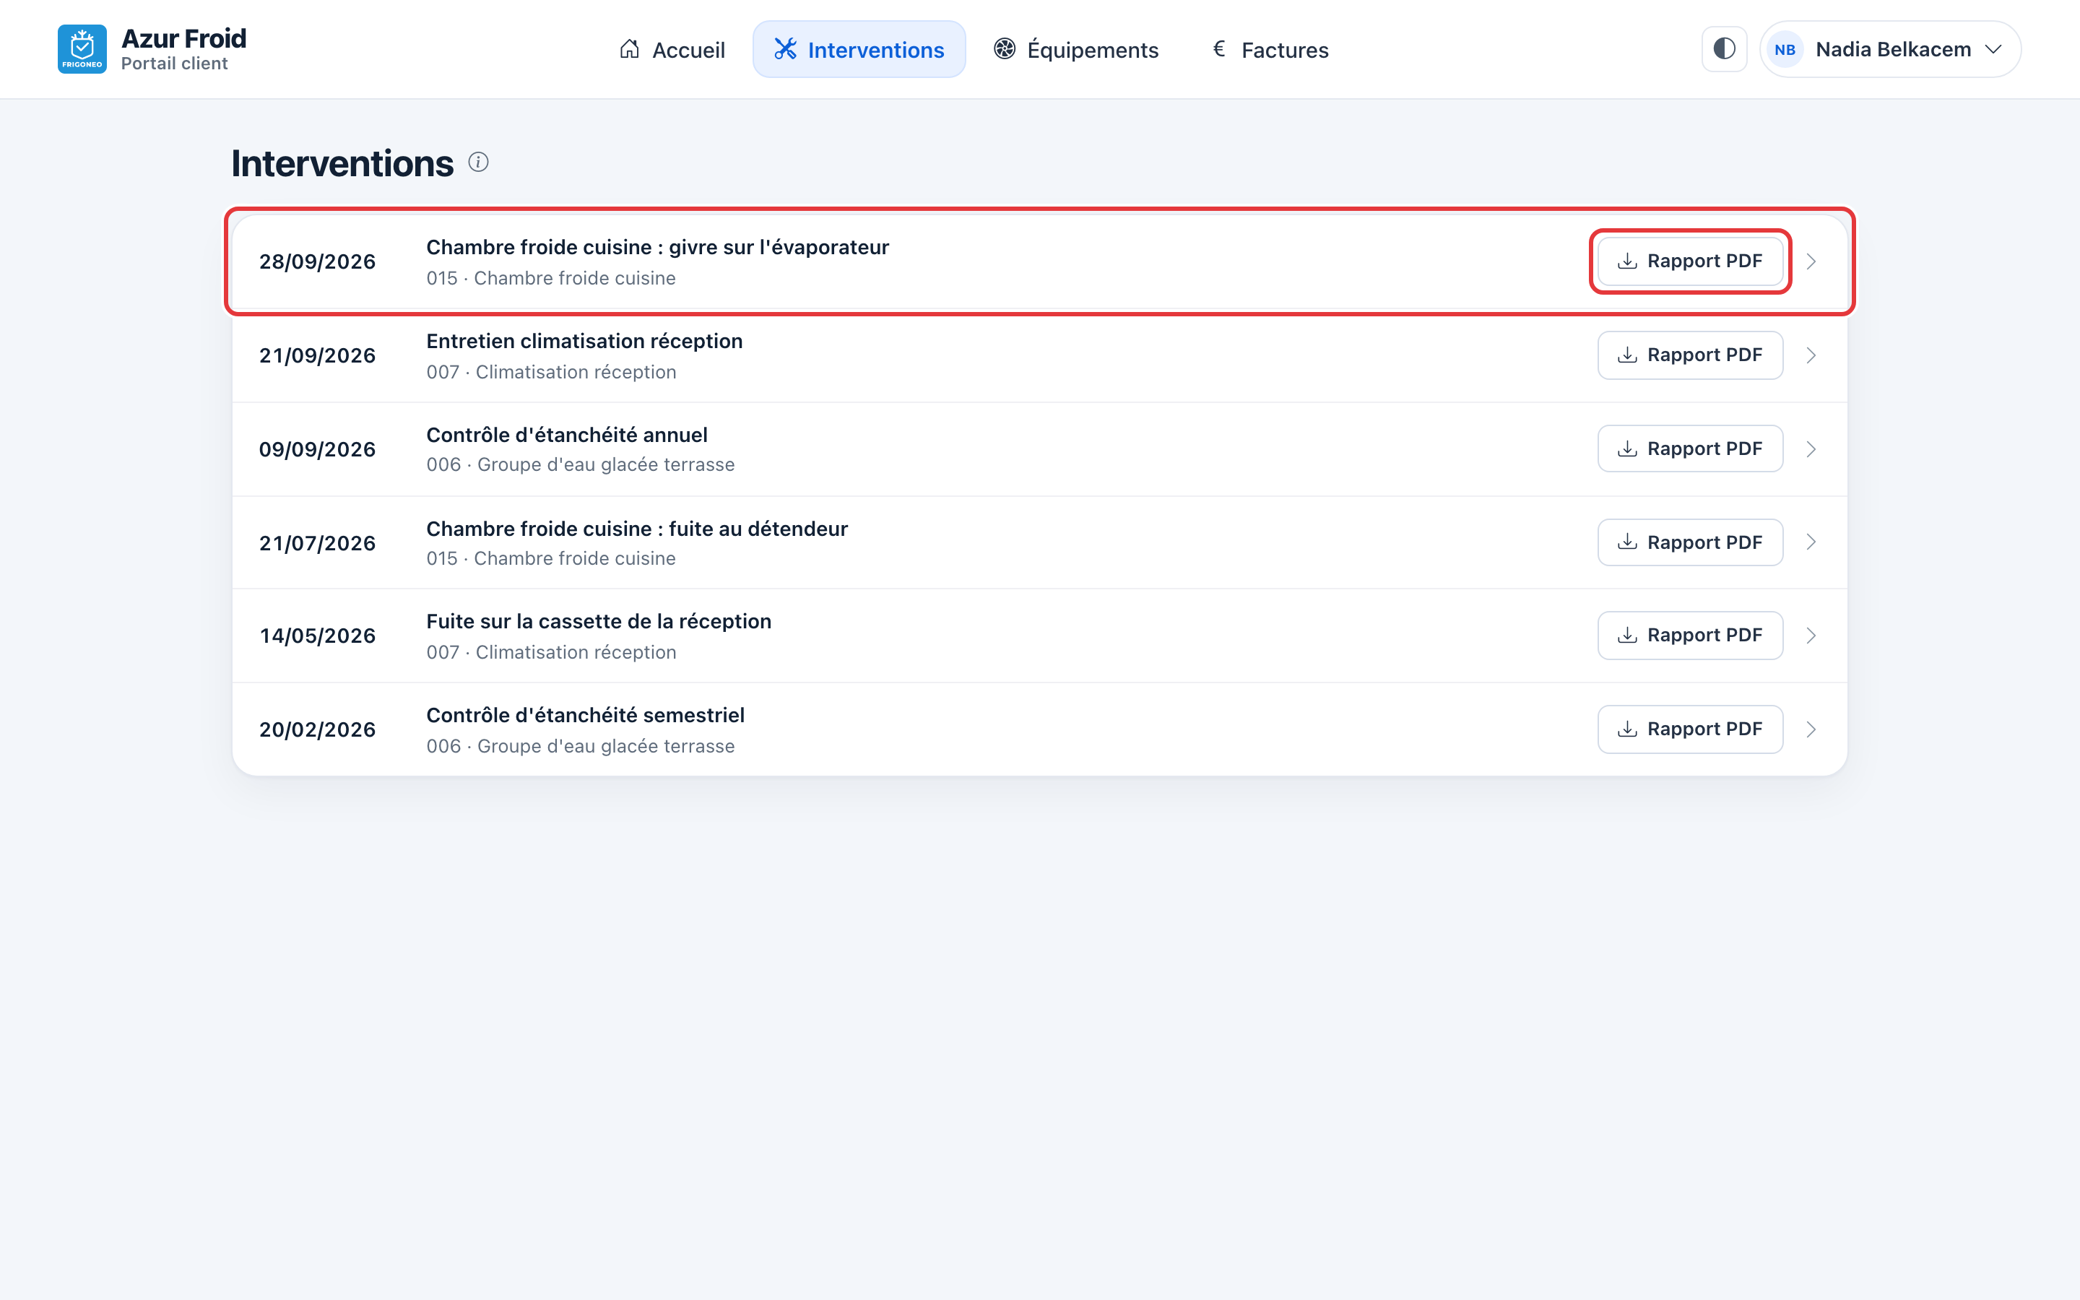2080x1300 pixels.
Task: Open details chevron for Contrôle d'étanchéité semestriel
Action: pyautogui.click(x=1811, y=729)
